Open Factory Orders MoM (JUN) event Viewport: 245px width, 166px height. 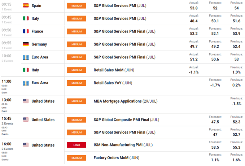[117, 158]
